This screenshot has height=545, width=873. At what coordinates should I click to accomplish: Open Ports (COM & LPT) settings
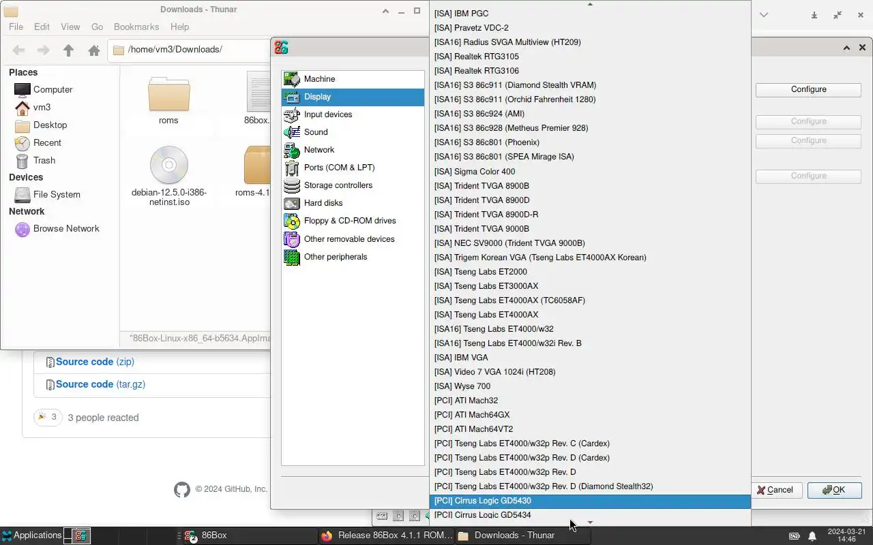tap(353, 168)
